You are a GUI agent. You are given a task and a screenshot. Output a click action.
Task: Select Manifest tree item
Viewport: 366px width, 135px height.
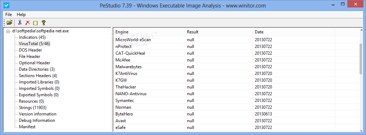27,126
